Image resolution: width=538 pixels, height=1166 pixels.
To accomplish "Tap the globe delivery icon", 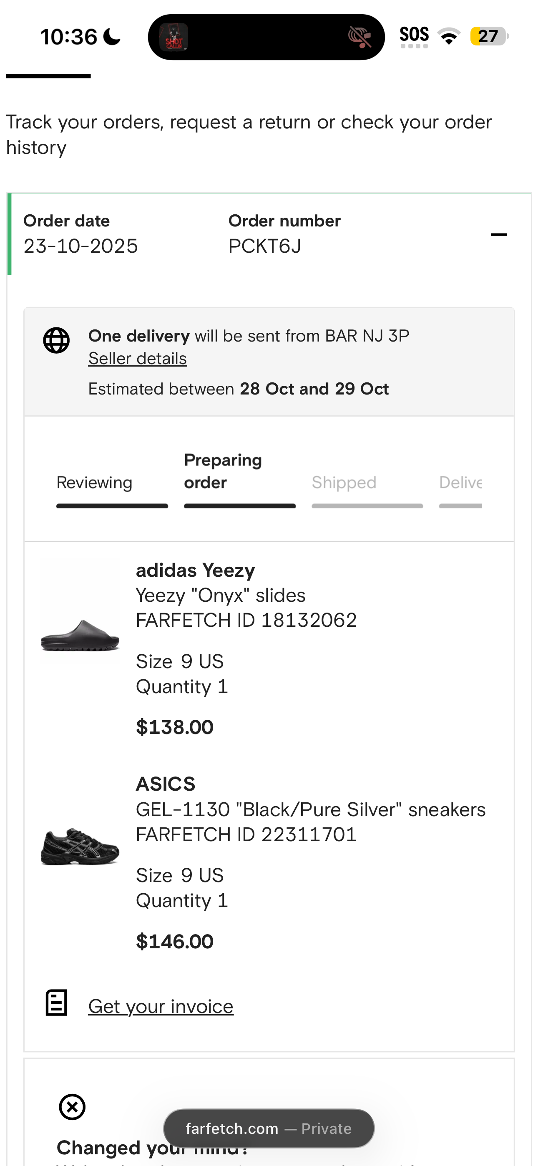I will point(56,340).
